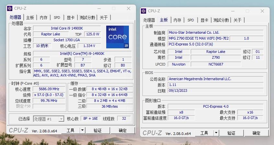Click the Raptor Lake chipset value in mainboard window
Viewport: 274px width, 145px height.
point(216,52)
